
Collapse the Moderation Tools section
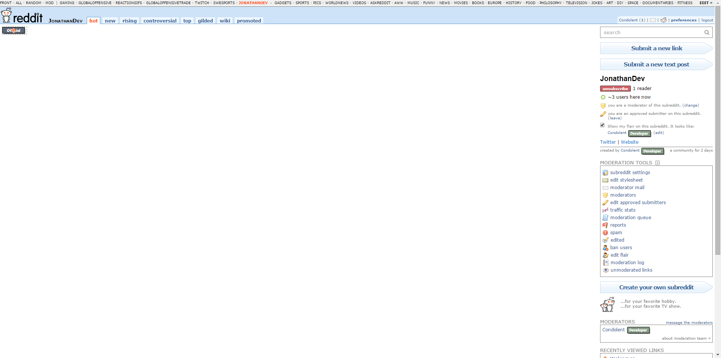coord(658,163)
